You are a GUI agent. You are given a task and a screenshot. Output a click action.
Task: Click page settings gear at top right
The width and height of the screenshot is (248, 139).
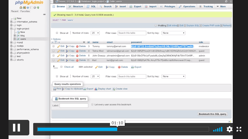226,1
